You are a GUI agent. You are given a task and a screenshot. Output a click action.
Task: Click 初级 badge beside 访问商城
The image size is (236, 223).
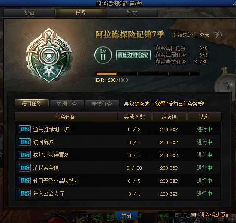pos(25,142)
